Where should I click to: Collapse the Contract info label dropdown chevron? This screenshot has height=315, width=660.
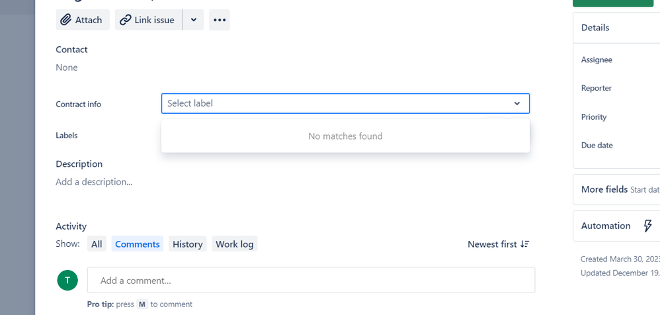pyautogui.click(x=517, y=104)
